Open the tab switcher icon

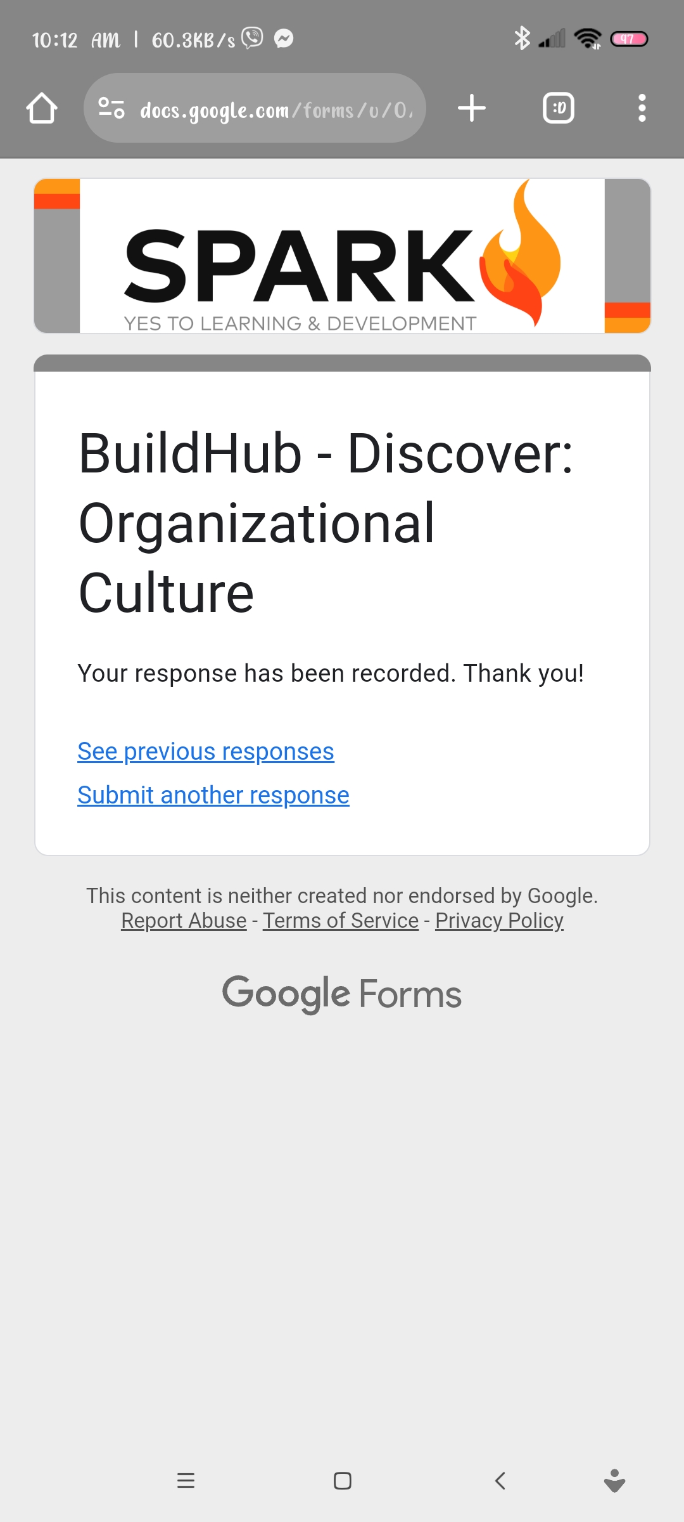coord(559,108)
